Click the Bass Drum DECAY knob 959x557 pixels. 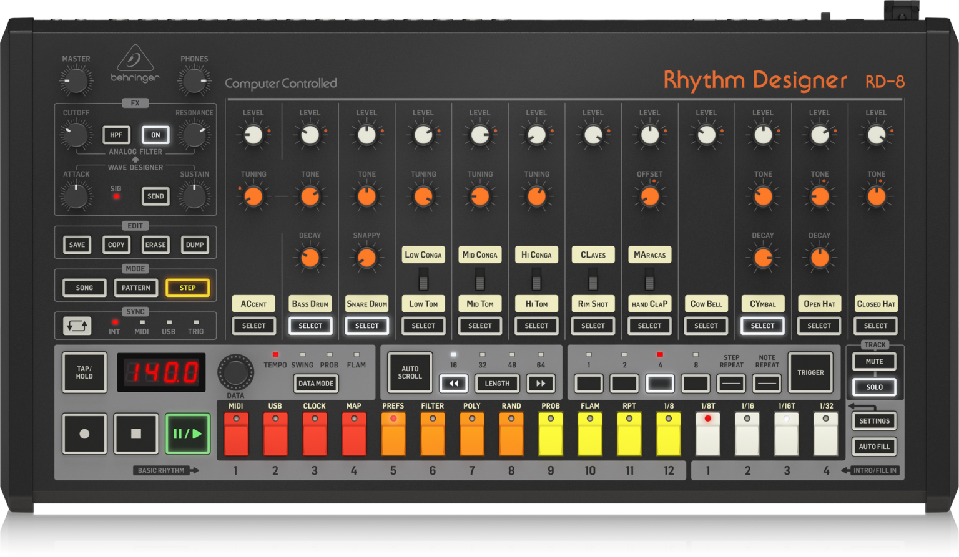pos(310,258)
